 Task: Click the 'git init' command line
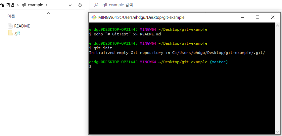point(101,48)
